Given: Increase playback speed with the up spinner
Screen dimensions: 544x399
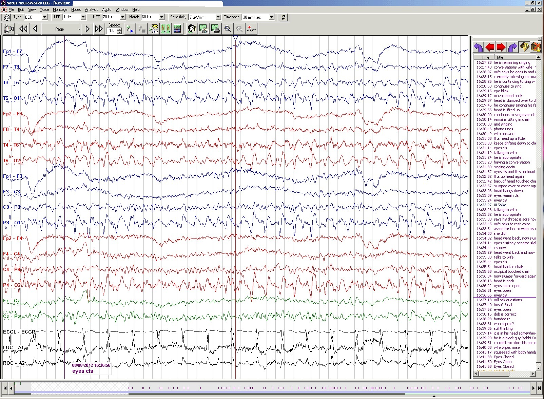Looking at the screenshot, I should coord(119,29).
